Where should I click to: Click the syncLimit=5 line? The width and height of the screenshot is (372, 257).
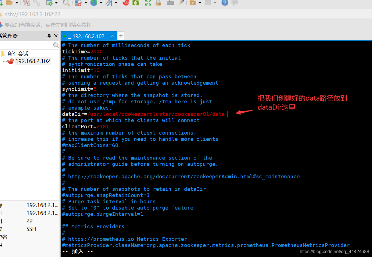pyautogui.click(x=79, y=89)
